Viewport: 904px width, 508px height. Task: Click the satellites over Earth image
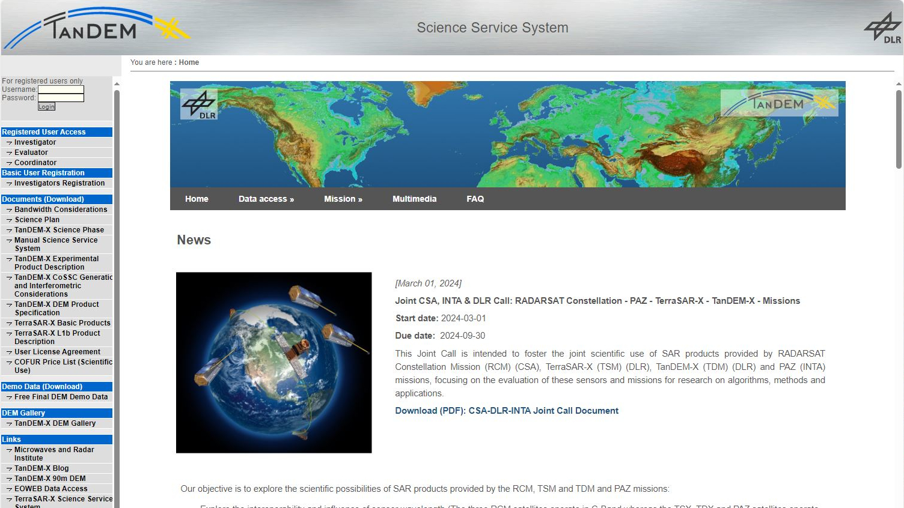click(273, 362)
